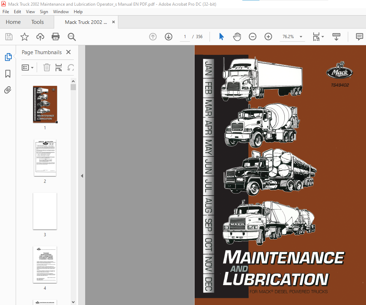Screen dimensions: 366x305
Task: Click the Fit Width page display icon
Action: coord(316,37)
